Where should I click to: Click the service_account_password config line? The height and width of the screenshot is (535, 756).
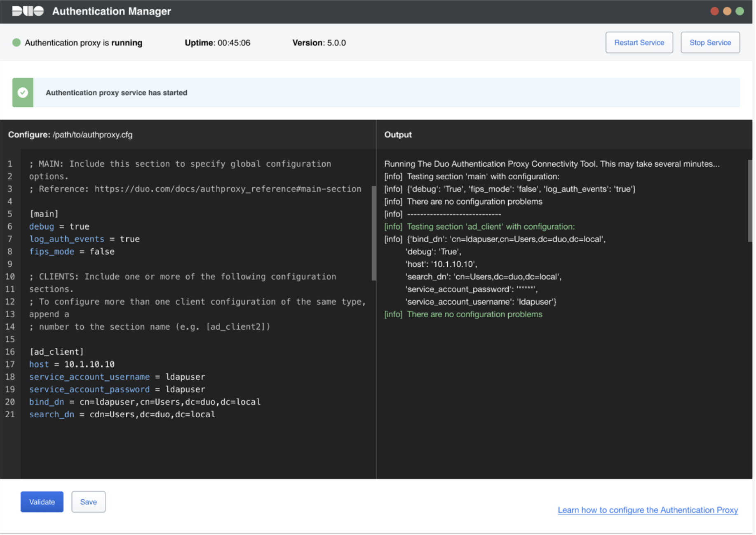[117, 389]
